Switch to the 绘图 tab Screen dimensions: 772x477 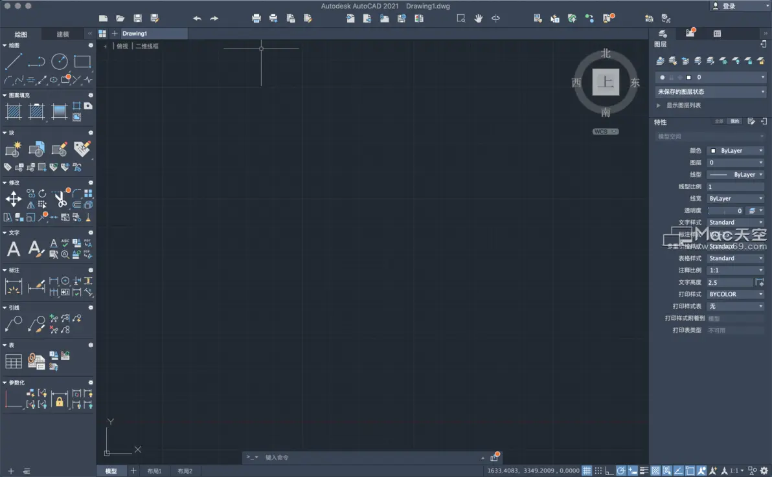21,34
